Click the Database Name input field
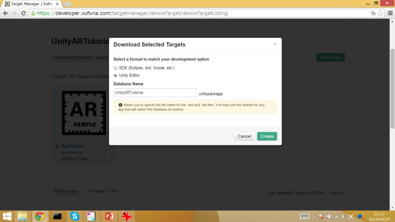This screenshot has height=222, width=395. point(155,93)
